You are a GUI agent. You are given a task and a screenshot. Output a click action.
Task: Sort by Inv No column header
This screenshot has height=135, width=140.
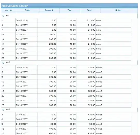click(x=8, y=10)
